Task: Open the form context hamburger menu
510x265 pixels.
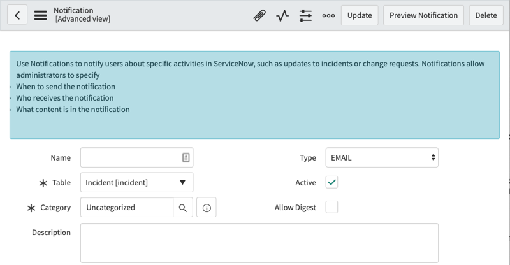Action: pyautogui.click(x=41, y=15)
